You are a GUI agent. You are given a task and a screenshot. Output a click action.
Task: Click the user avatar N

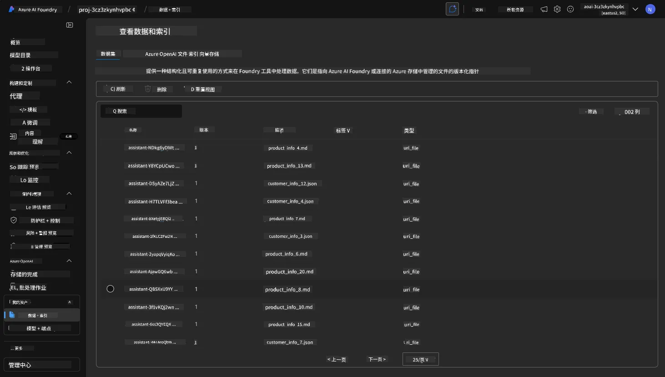[x=650, y=9]
